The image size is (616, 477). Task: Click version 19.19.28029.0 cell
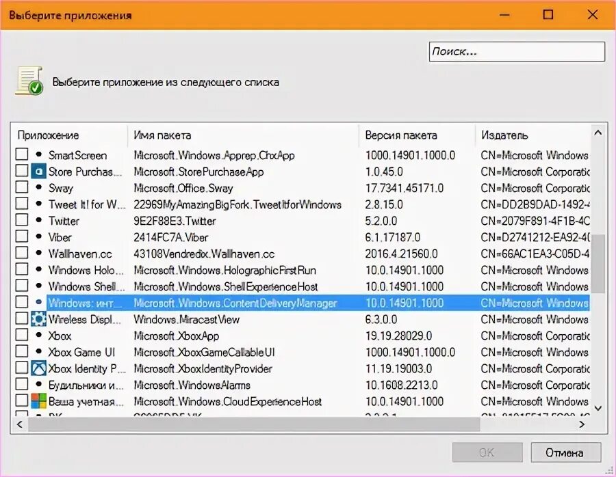coord(398,336)
